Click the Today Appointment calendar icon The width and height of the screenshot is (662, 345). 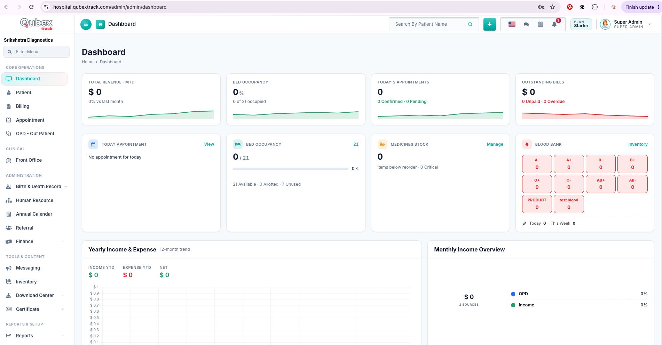coord(93,144)
